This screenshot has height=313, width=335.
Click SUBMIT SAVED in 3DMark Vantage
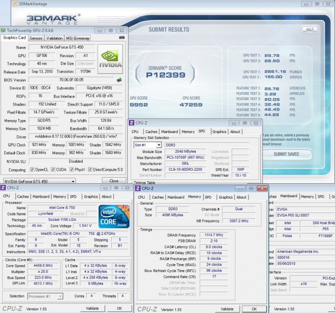tap(286, 154)
